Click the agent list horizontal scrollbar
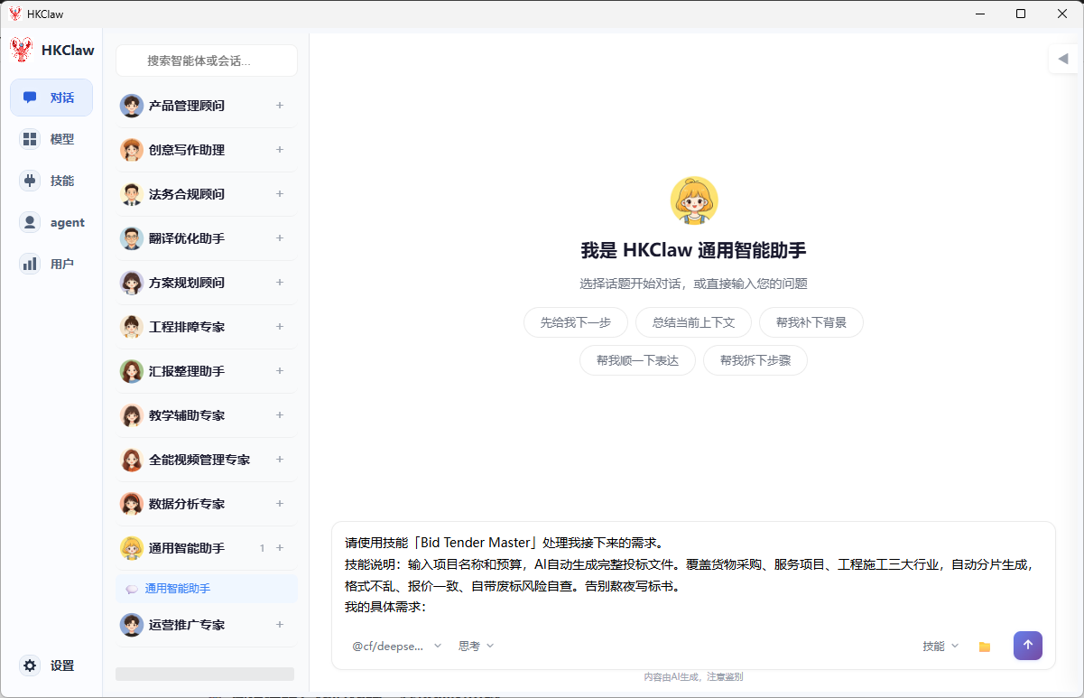Screen dimensions: 1084x698 click(x=205, y=674)
